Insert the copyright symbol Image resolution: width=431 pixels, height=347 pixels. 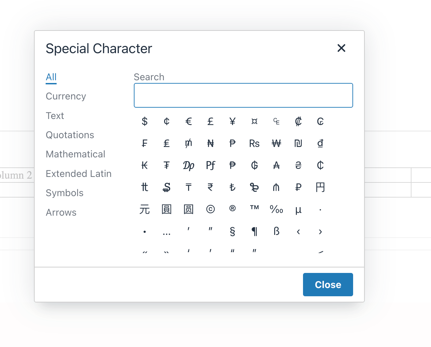[x=210, y=209]
